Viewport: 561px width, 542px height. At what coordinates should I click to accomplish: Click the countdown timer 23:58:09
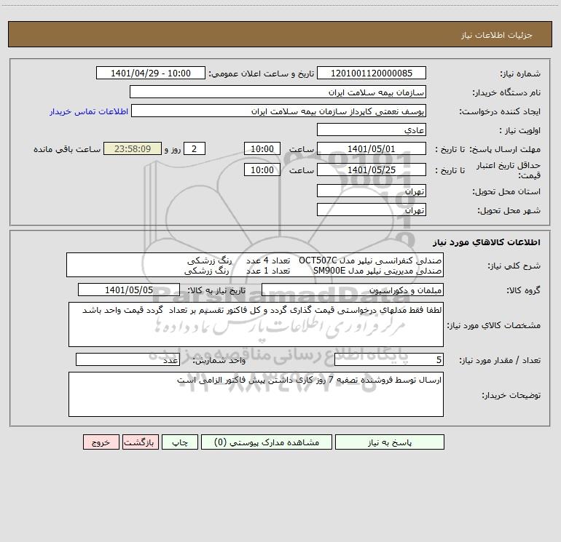(133, 148)
